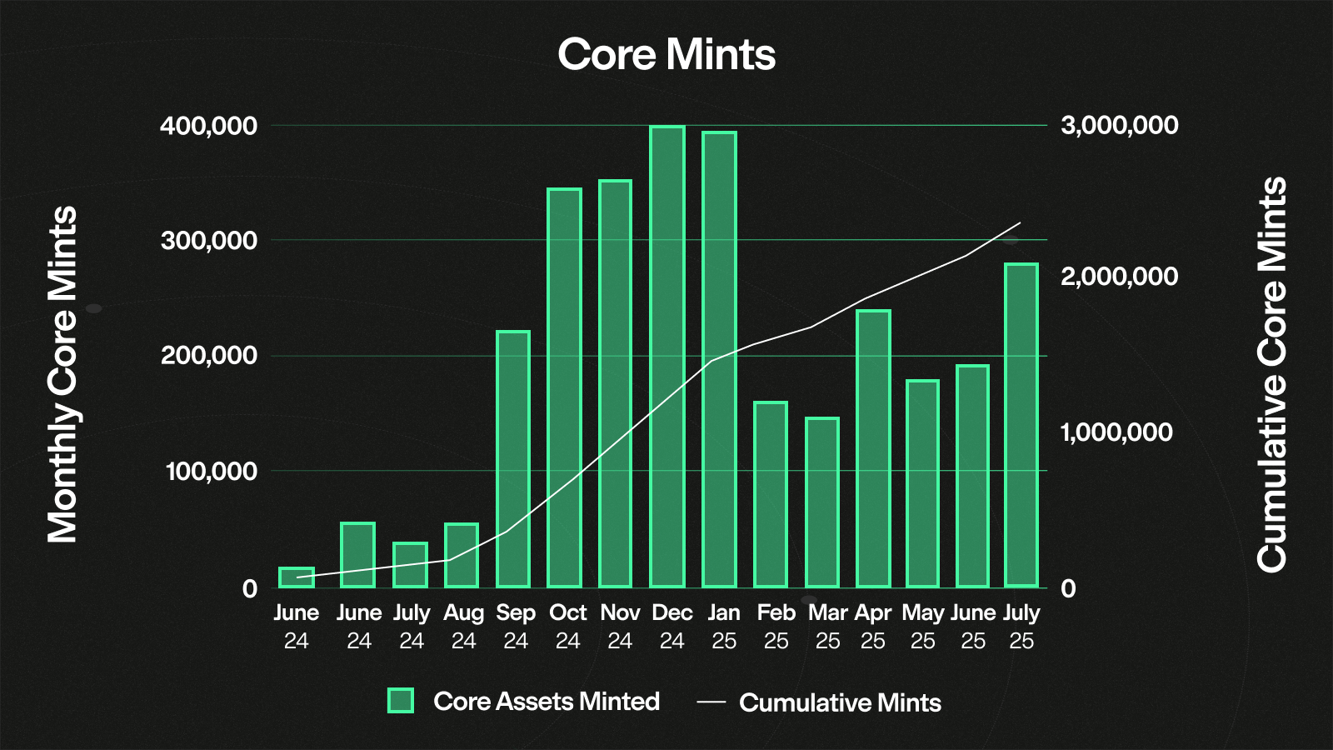Select the Mar 25 bar

click(x=822, y=502)
